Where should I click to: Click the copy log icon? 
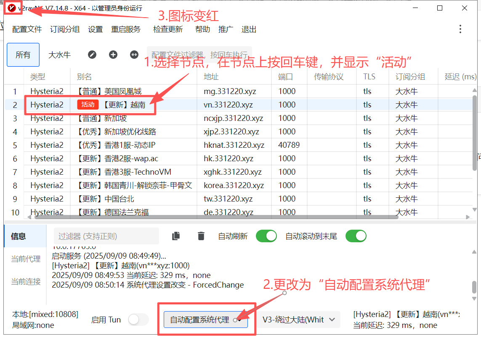(x=176, y=236)
